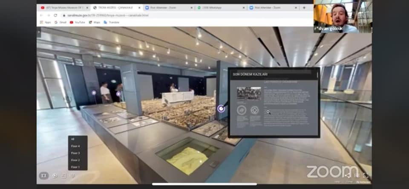Choose Floor 1 from the floor menu
Viewport: 409px width, 189px height.
(75, 167)
